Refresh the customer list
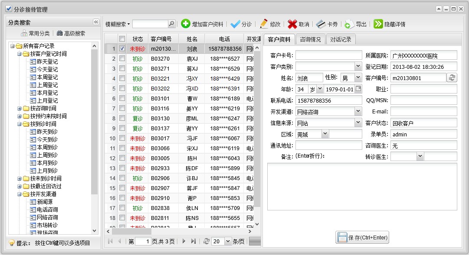 click(x=207, y=241)
